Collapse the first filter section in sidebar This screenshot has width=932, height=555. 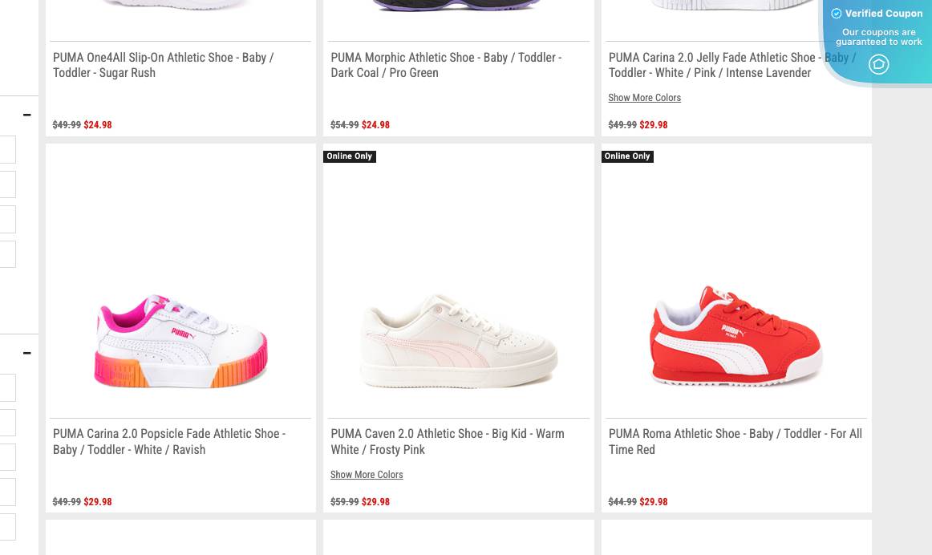click(26, 115)
